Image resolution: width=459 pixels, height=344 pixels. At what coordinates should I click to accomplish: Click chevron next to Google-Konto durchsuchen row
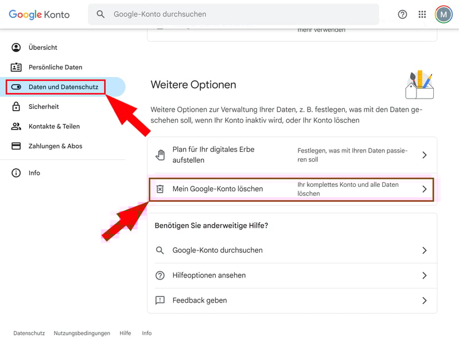[425, 250]
